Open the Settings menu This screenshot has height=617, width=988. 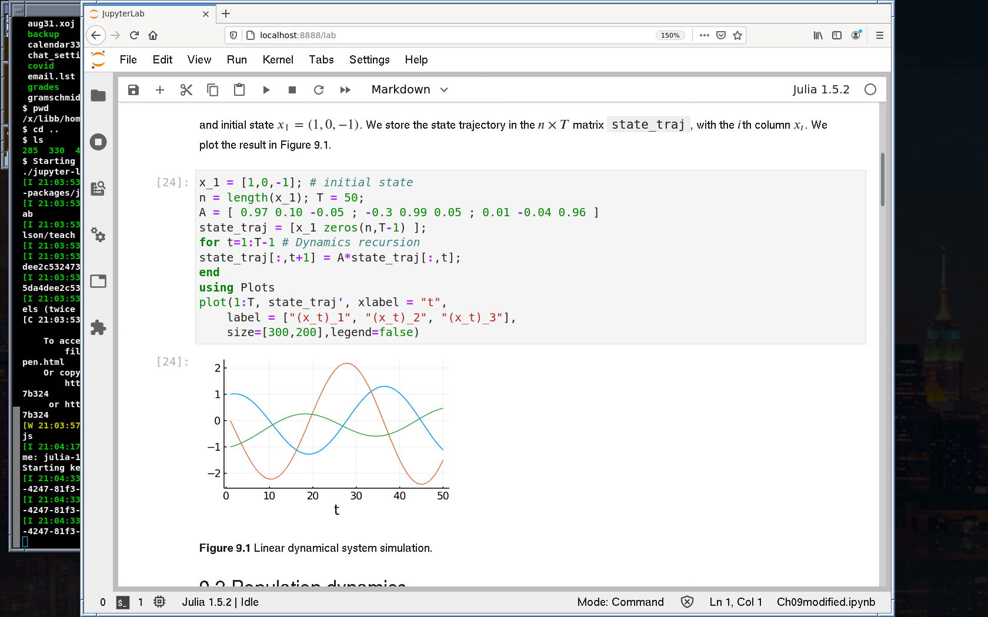click(369, 60)
